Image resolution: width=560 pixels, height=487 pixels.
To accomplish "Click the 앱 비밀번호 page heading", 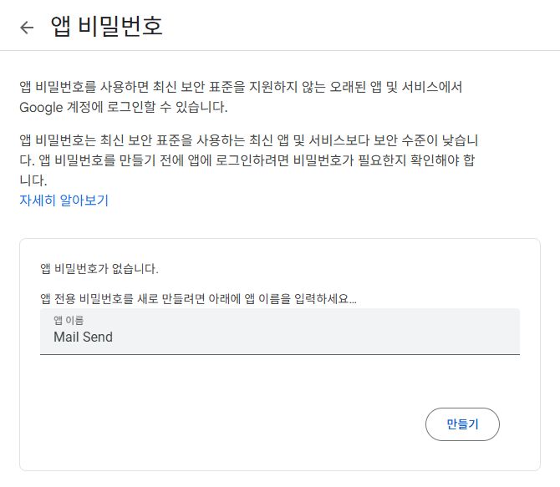I will [x=106, y=26].
